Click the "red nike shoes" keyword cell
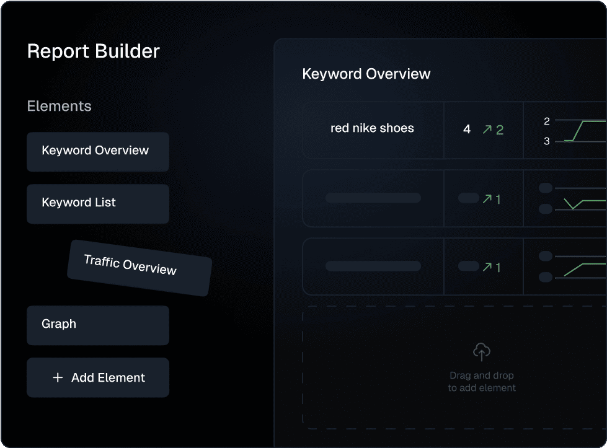The height and width of the screenshot is (448, 607). pos(372,128)
